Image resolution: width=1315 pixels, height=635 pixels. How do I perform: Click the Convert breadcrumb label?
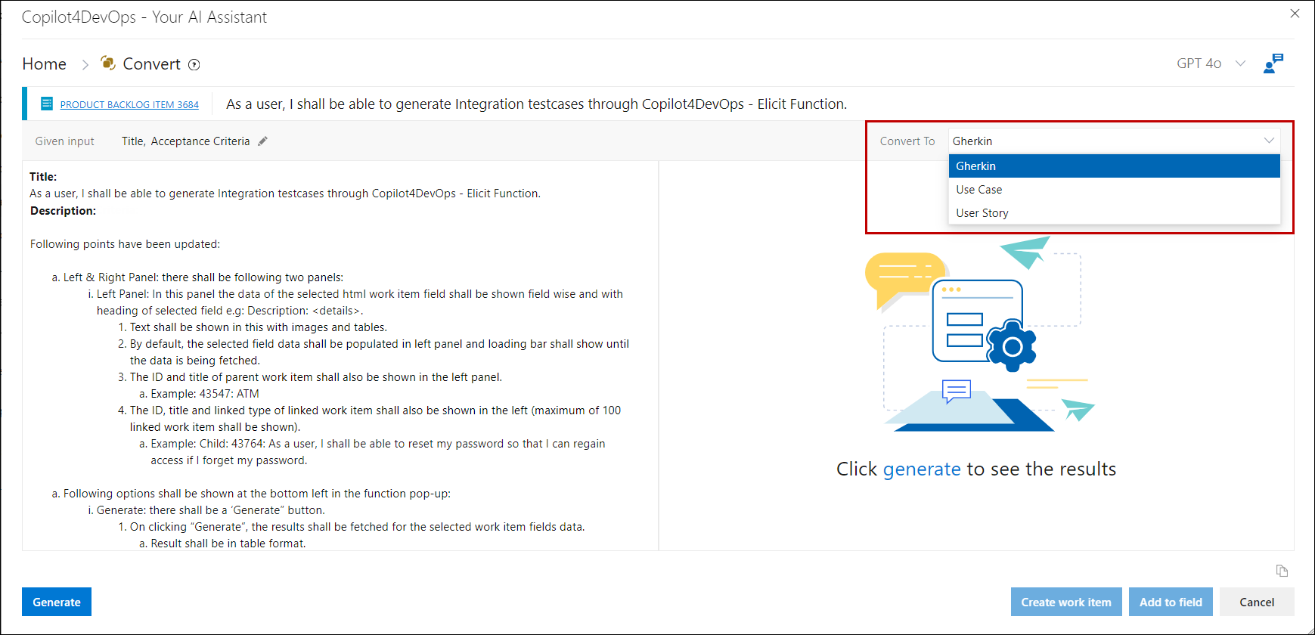[x=151, y=64]
